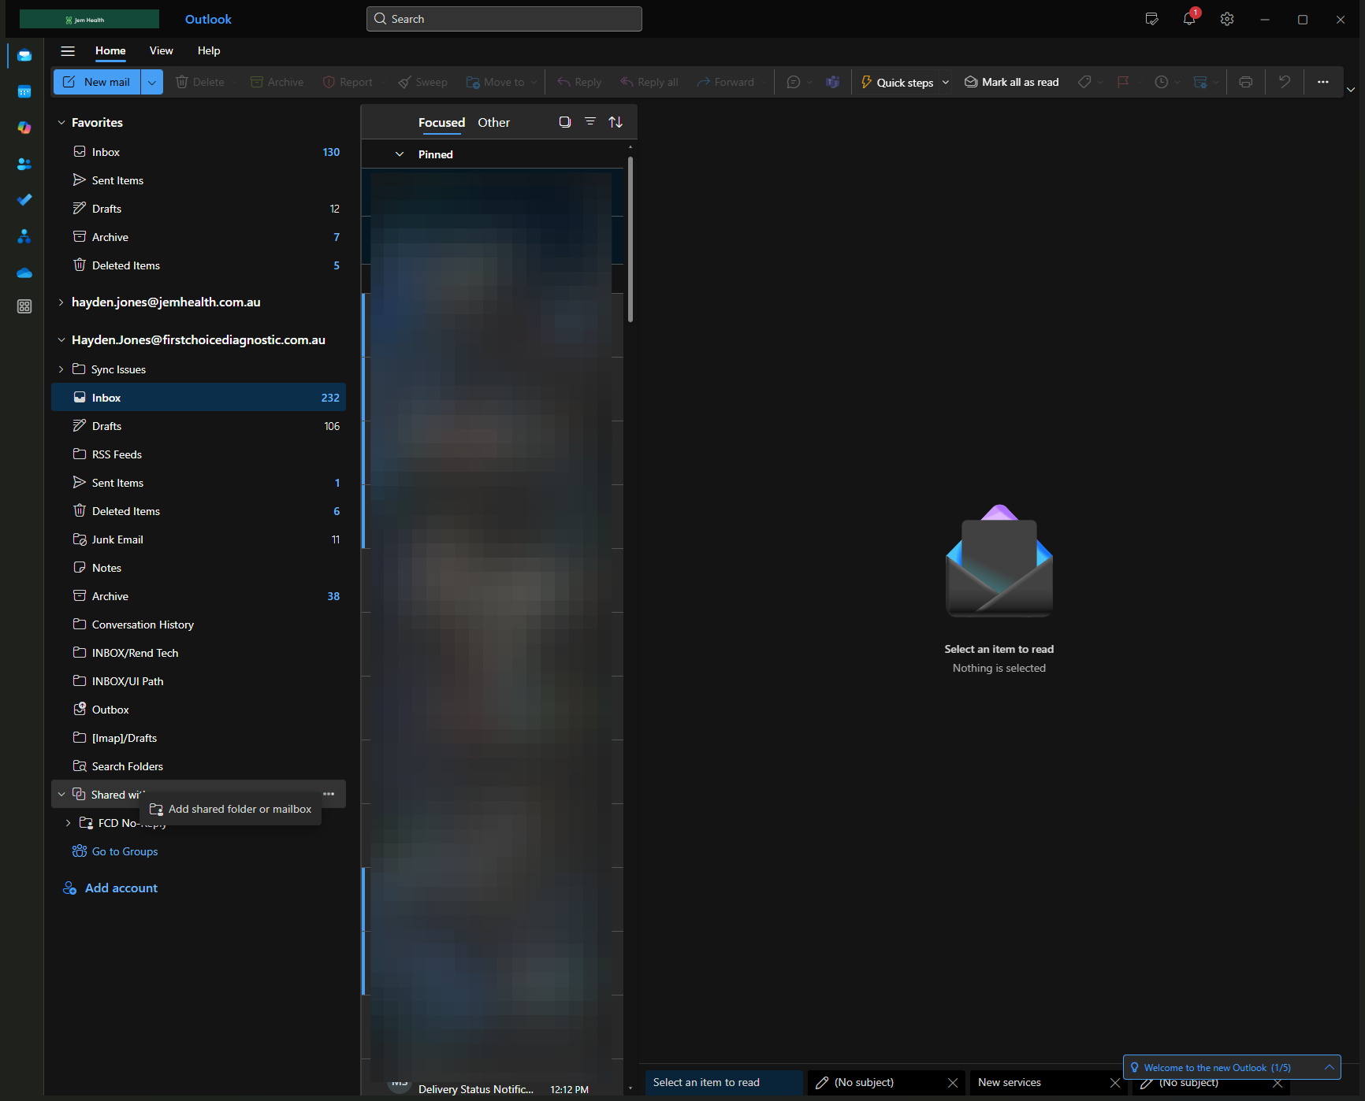Open the Help ribbon tab
Viewport: 1365px width, 1101px height.
(x=209, y=51)
